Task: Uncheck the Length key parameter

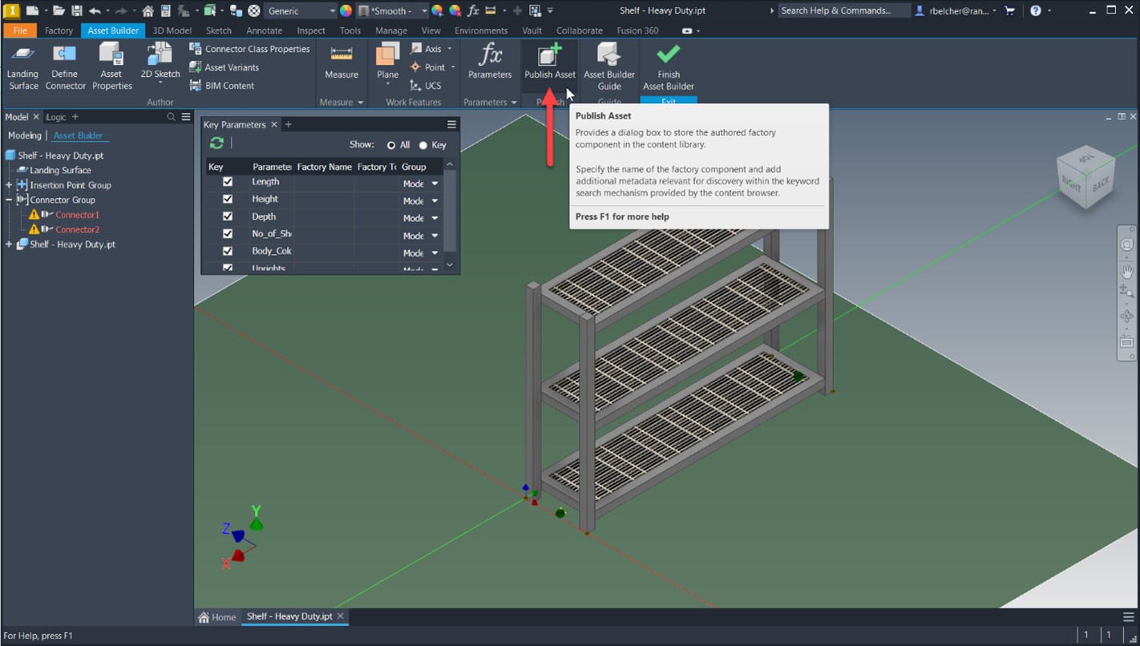Action: [x=227, y=182]
